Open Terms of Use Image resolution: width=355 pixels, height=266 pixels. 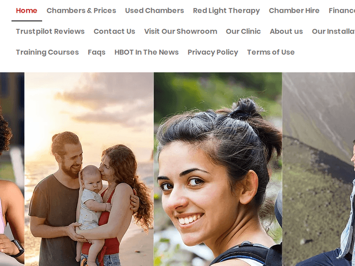coord(271,52)
